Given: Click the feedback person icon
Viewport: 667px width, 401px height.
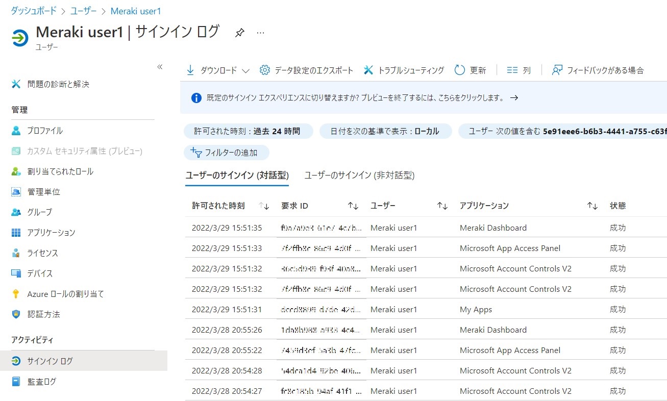Looking at the screenshot, I should pos(557,70).
